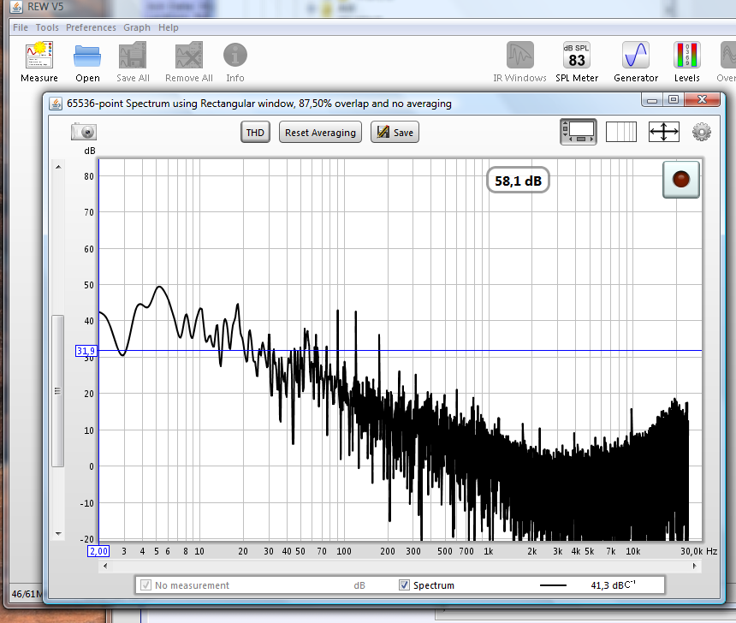This screenshot has height=623, width=736.
Task: Click the 2,00 frequency cursor box
Action: [x=98, y=551]
